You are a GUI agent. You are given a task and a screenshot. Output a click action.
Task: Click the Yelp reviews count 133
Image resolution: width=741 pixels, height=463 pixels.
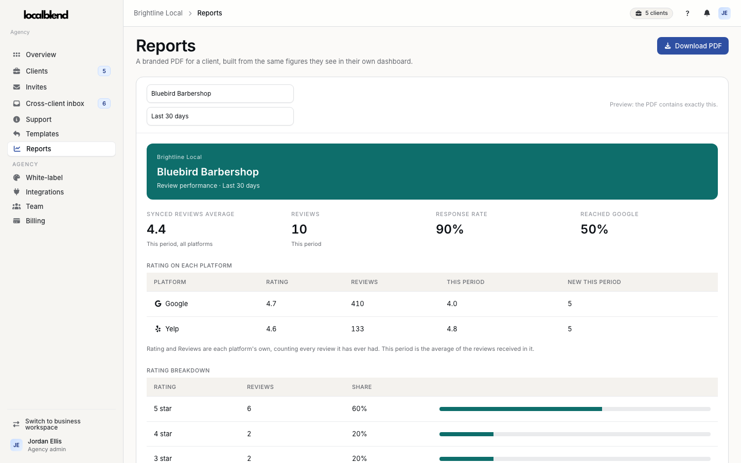pyautogui.click(x=358, y=329)
